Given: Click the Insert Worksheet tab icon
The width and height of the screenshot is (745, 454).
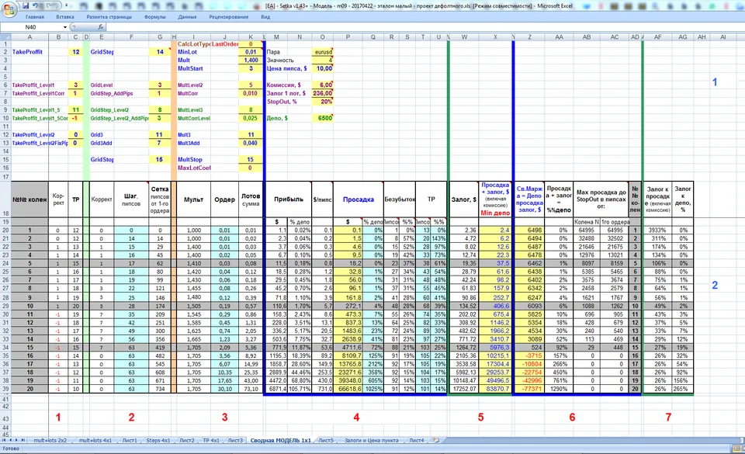Looking at the screenshot, I should click(x=435, y=440).
